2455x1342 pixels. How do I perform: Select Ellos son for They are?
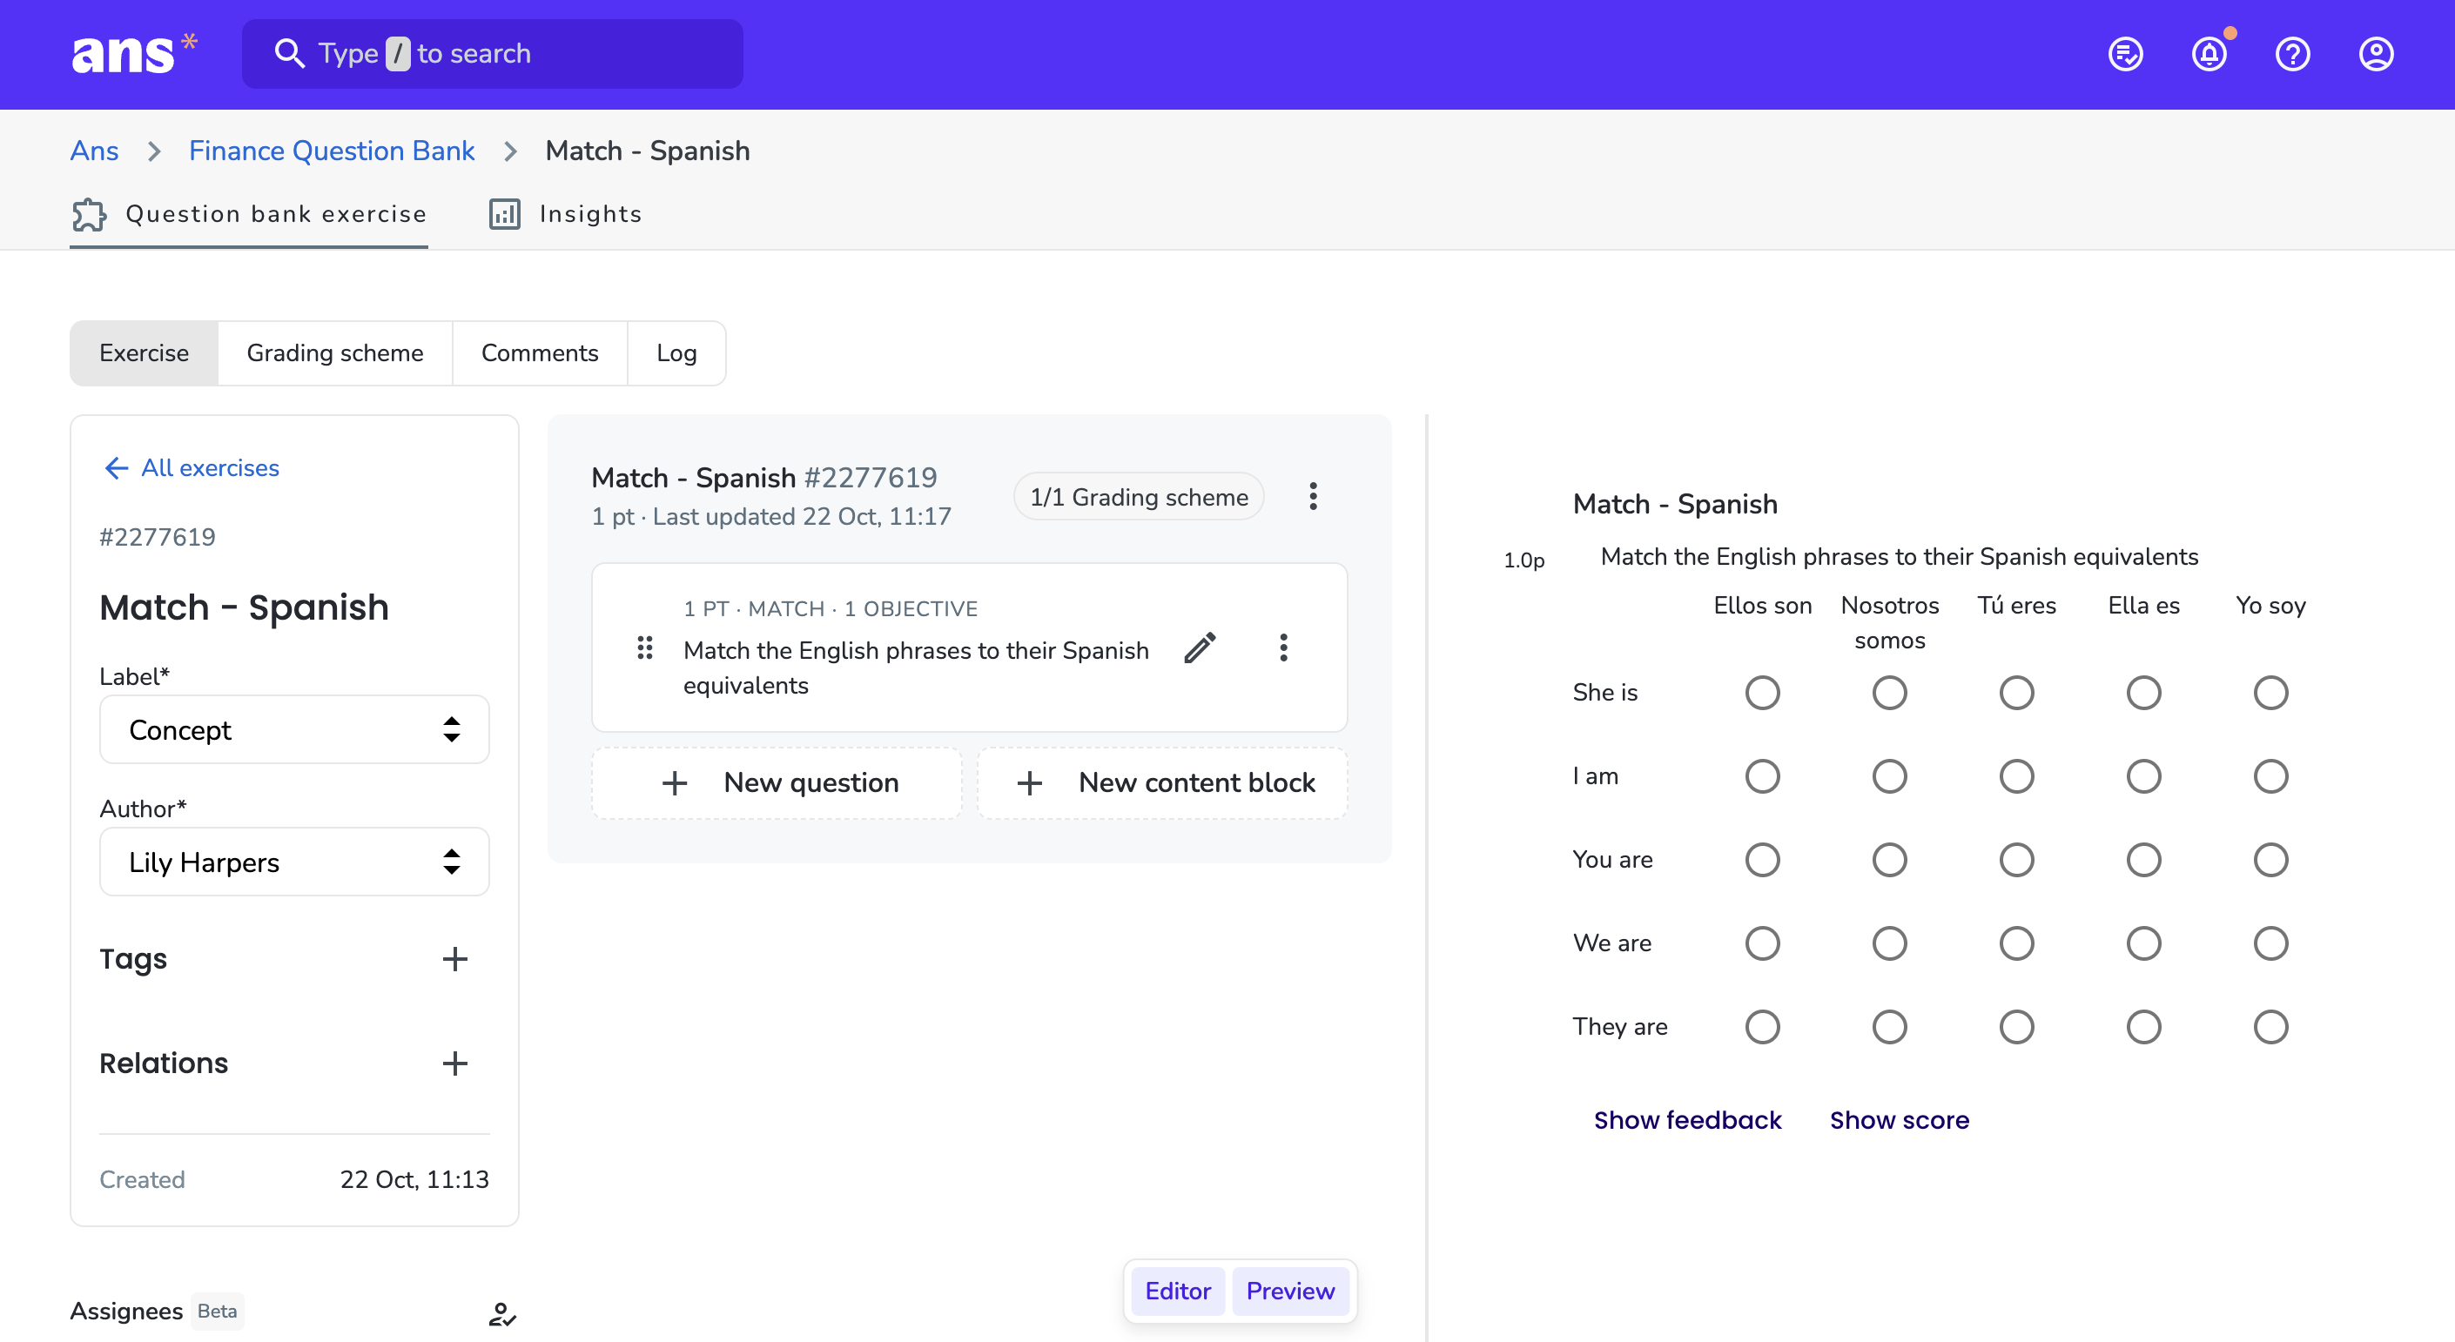(1762, 1027)
